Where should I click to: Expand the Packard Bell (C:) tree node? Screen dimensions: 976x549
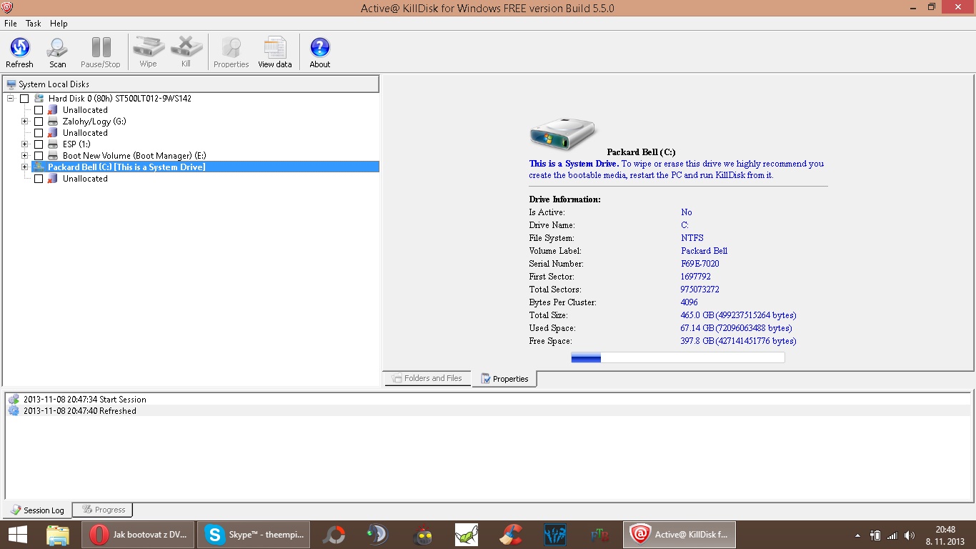25,167
